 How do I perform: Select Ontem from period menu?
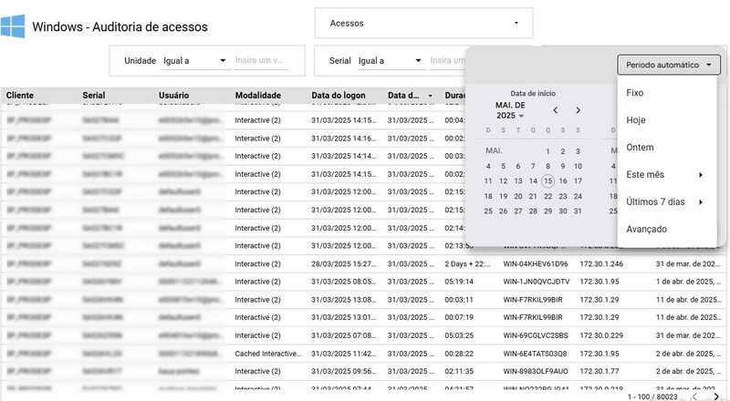pos(640,147)
